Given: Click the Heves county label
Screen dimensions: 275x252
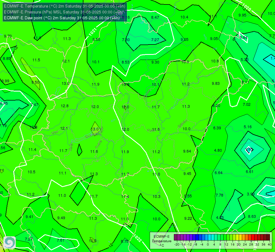Looking at the screenshot, I should (x=147, y=94).
